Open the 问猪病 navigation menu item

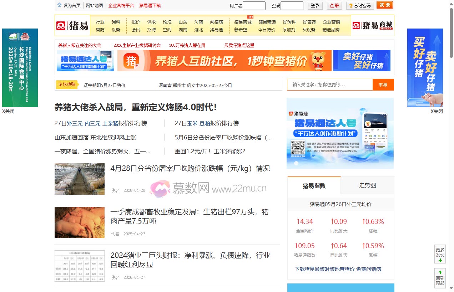point(217,22)
